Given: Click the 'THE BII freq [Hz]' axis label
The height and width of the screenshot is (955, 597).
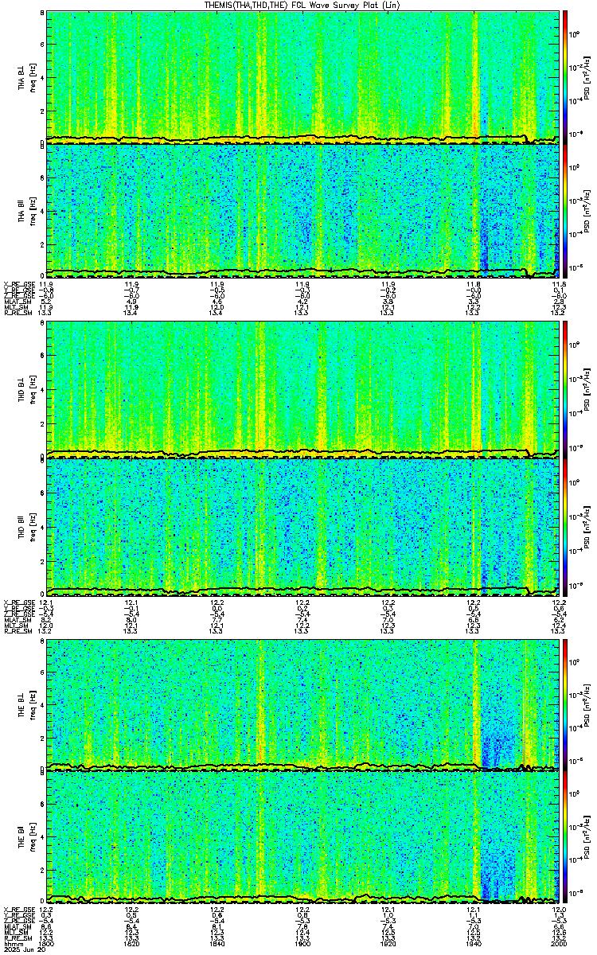Looking at the screenshot, I should click(26, 837).
